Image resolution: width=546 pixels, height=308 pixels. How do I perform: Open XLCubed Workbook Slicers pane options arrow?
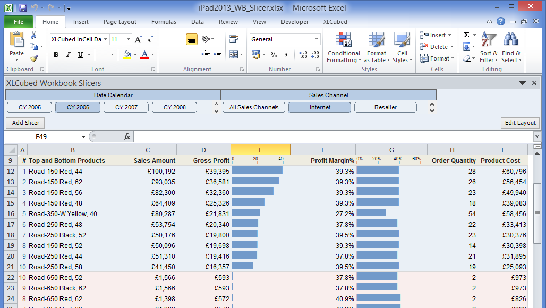[522, 83]
